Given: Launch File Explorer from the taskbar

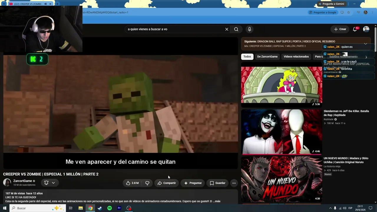Looking at the screenshot, I should (80, 208).
